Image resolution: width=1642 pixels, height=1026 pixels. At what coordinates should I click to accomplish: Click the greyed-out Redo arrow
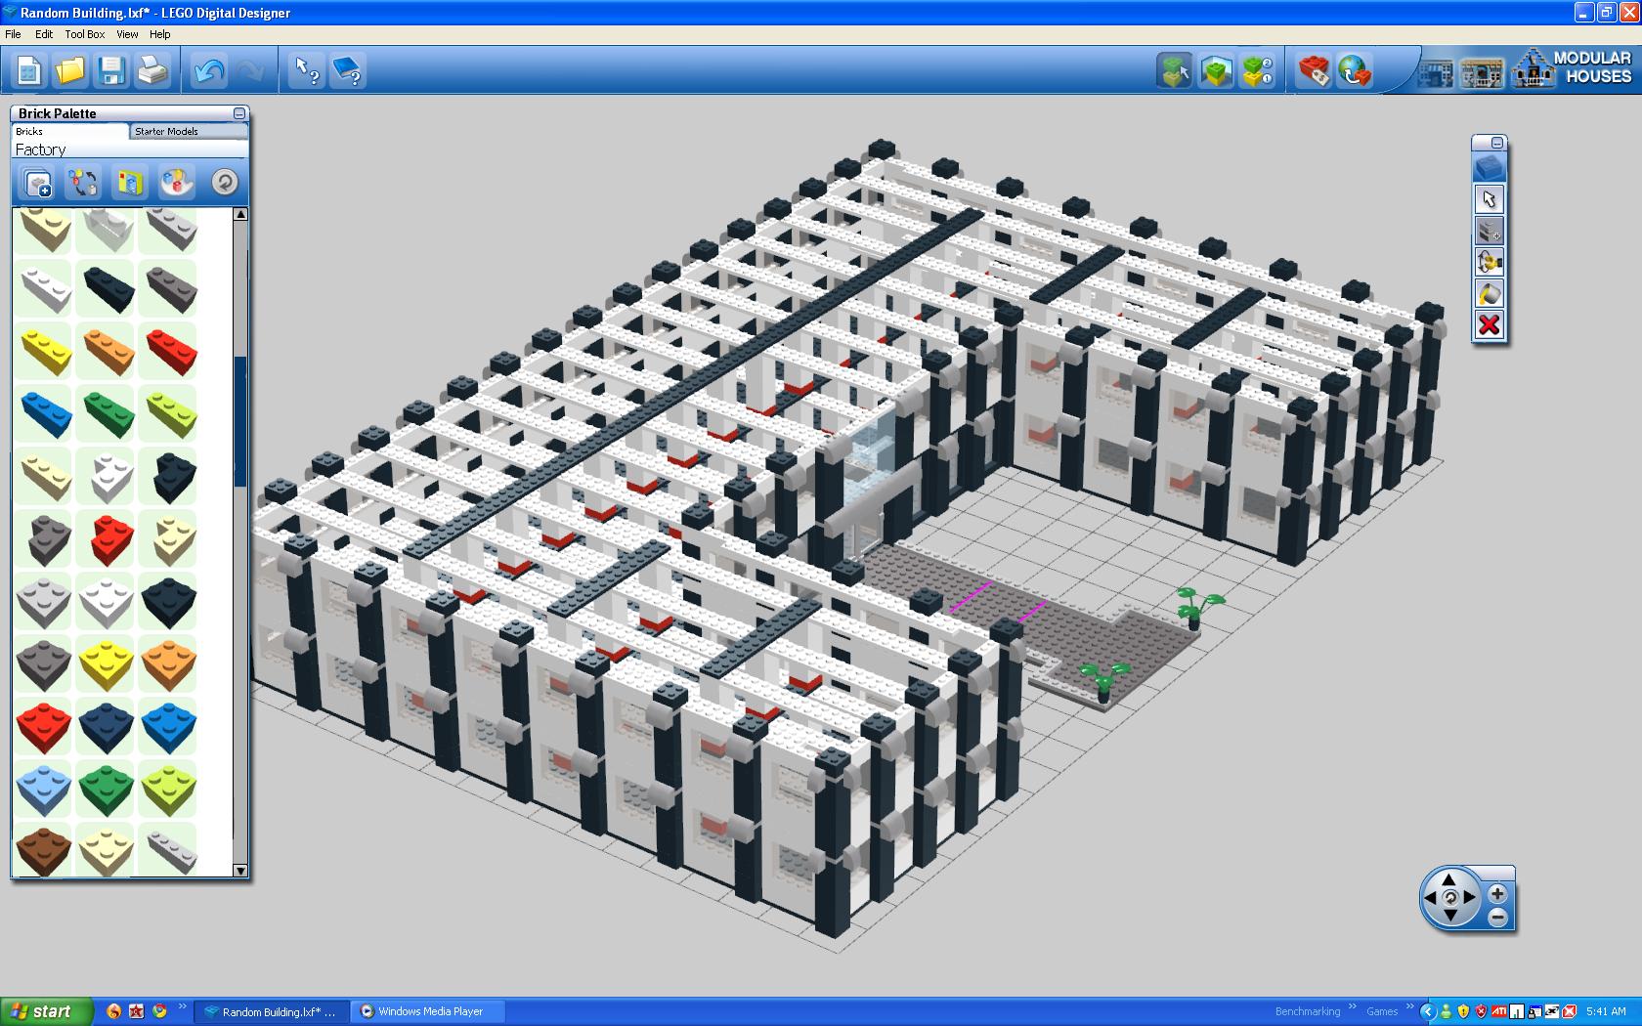click(249, 70)
